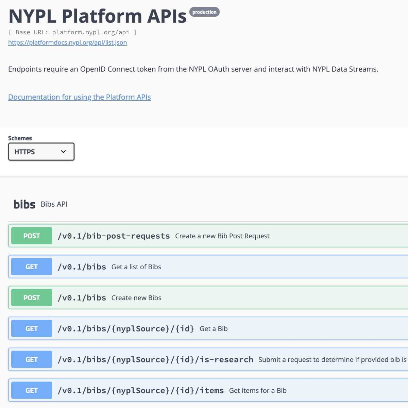The height and width of the screenshot is (408, 408).
Task: Click the GET badge for Get a Bib
Action: 32,329
